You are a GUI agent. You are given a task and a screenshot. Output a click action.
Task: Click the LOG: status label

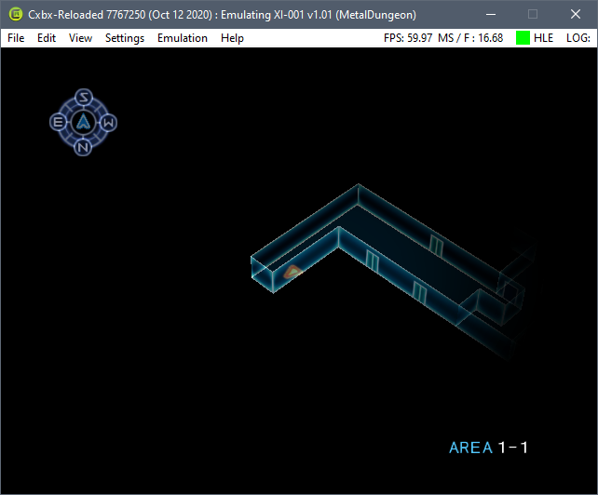(578, 38)
